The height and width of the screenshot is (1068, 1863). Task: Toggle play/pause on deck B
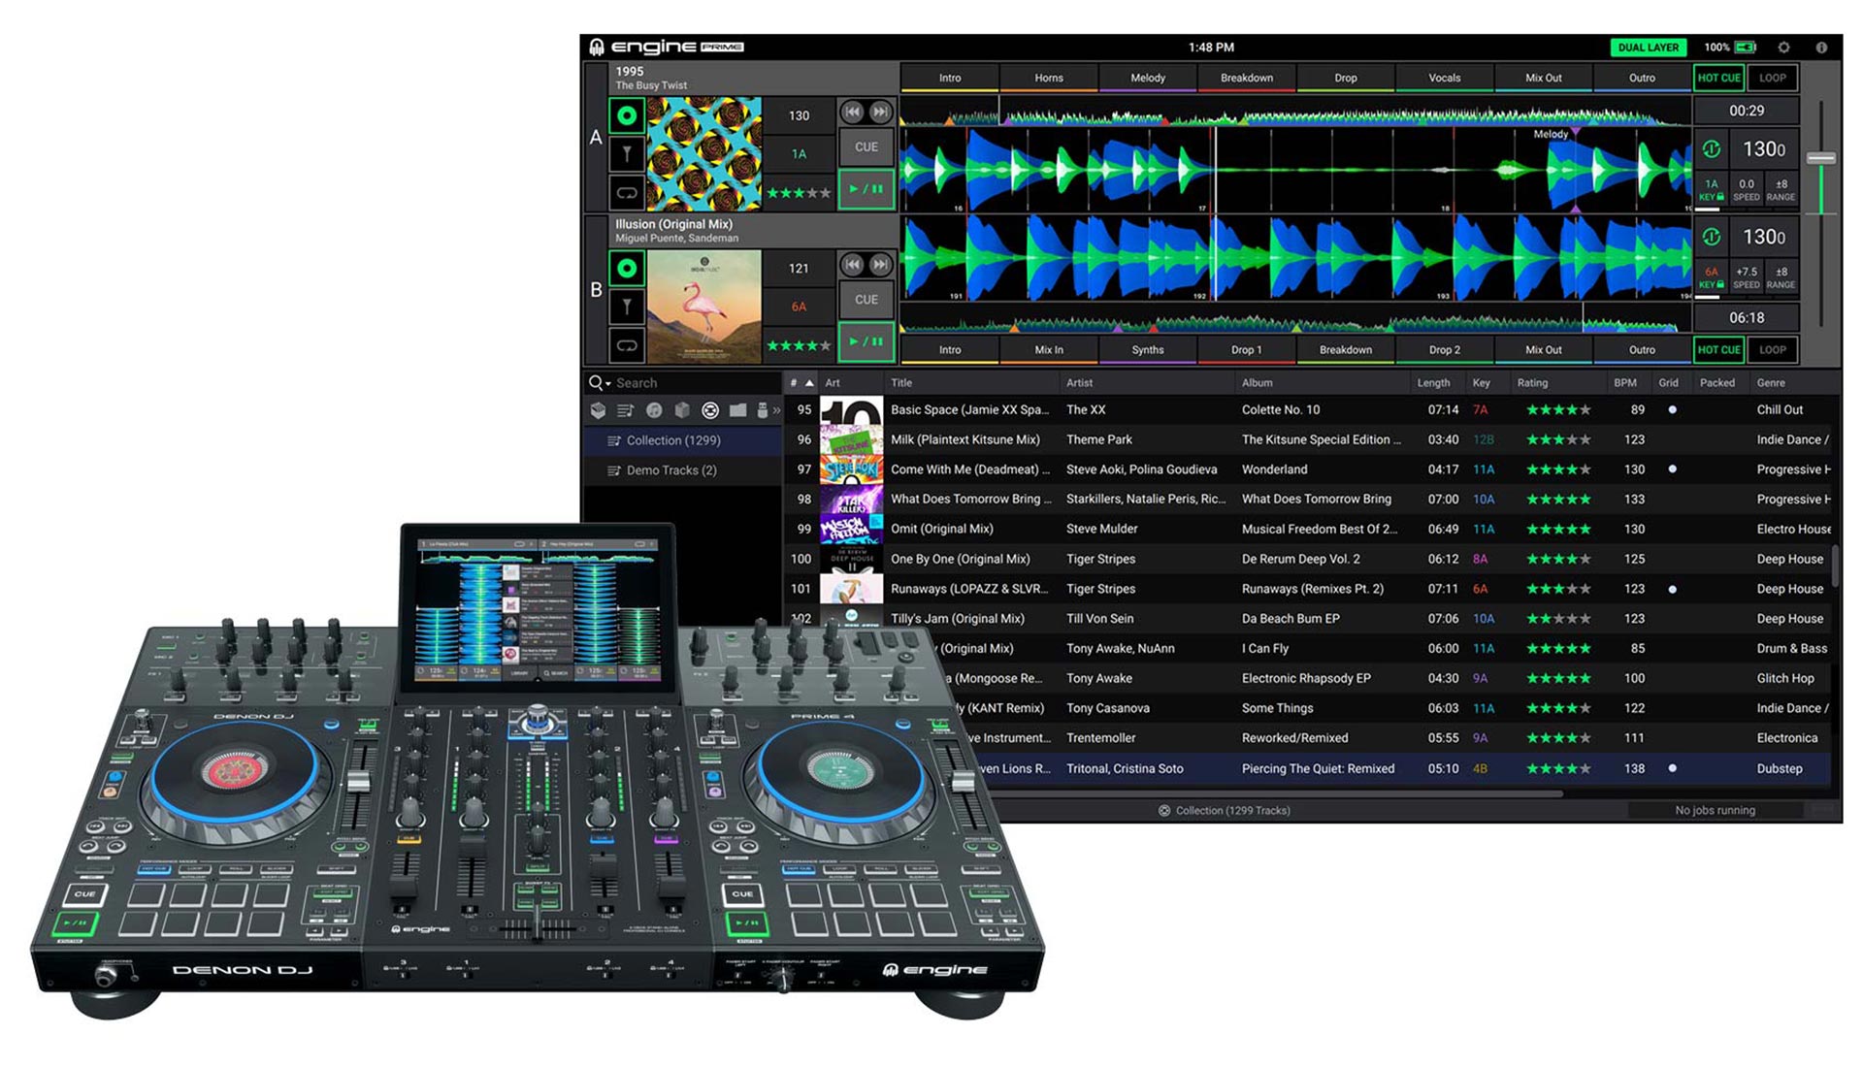coord(866,341)
